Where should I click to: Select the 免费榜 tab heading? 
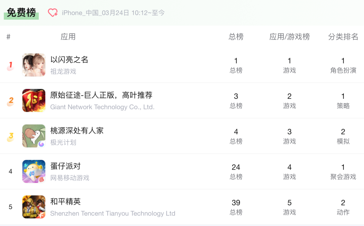click(x=21, y=13)
